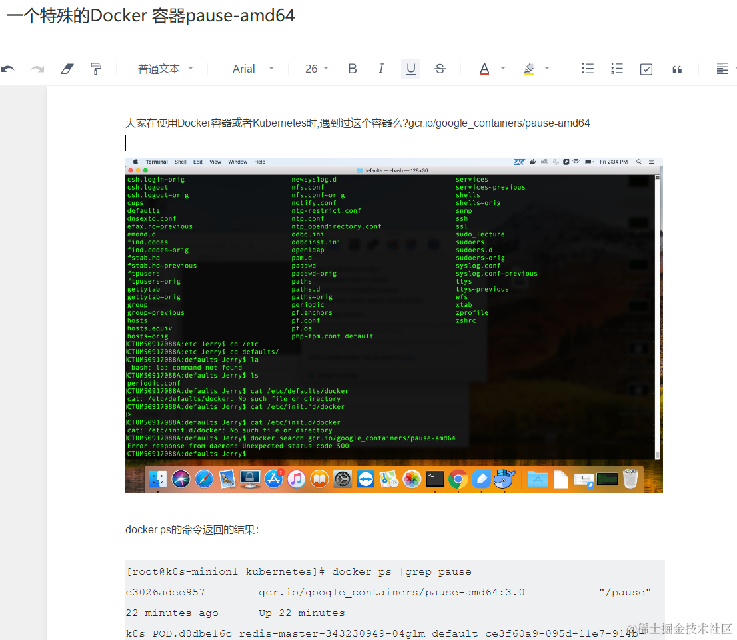Click the redo arrow button
Viewport: 737px width, 640px height.
coord(37,69)
